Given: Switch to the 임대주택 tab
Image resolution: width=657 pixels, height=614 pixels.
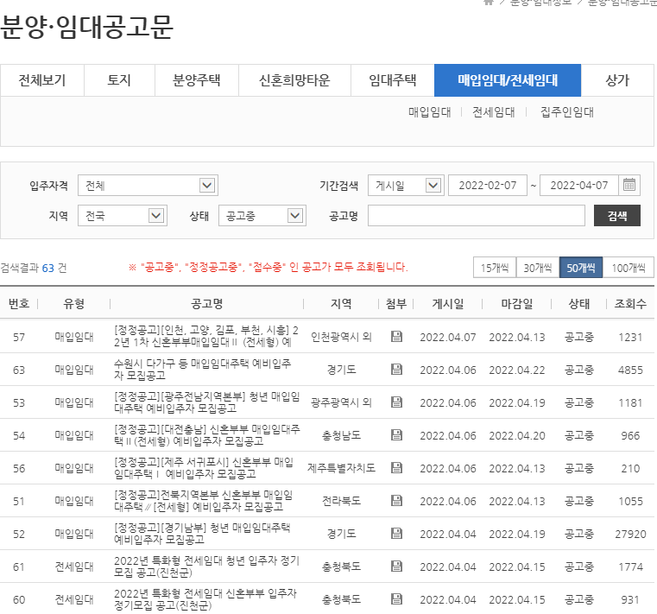Looking at the screenshot, I should [393, 80].
